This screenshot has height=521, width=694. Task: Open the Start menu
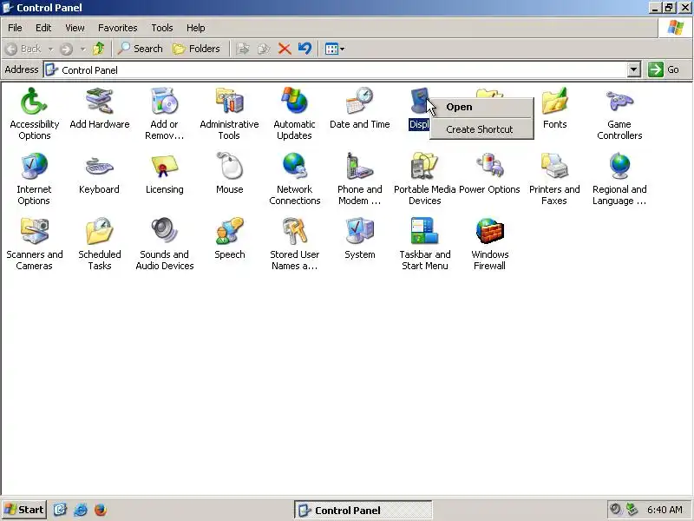click(24, 510)
